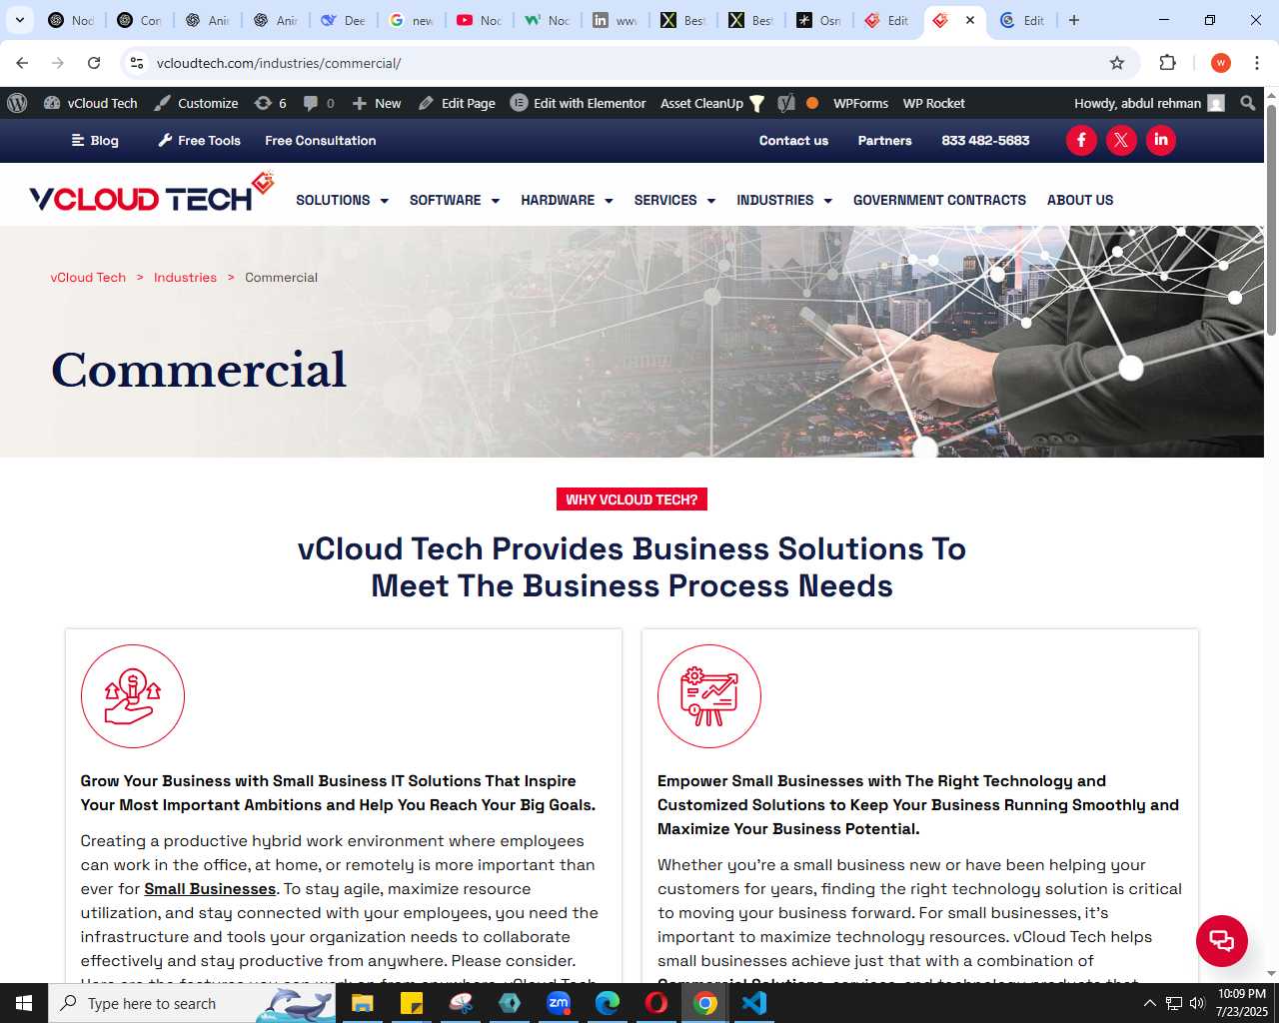Open the browser Extensions puzzle icon

[1167, 63]
